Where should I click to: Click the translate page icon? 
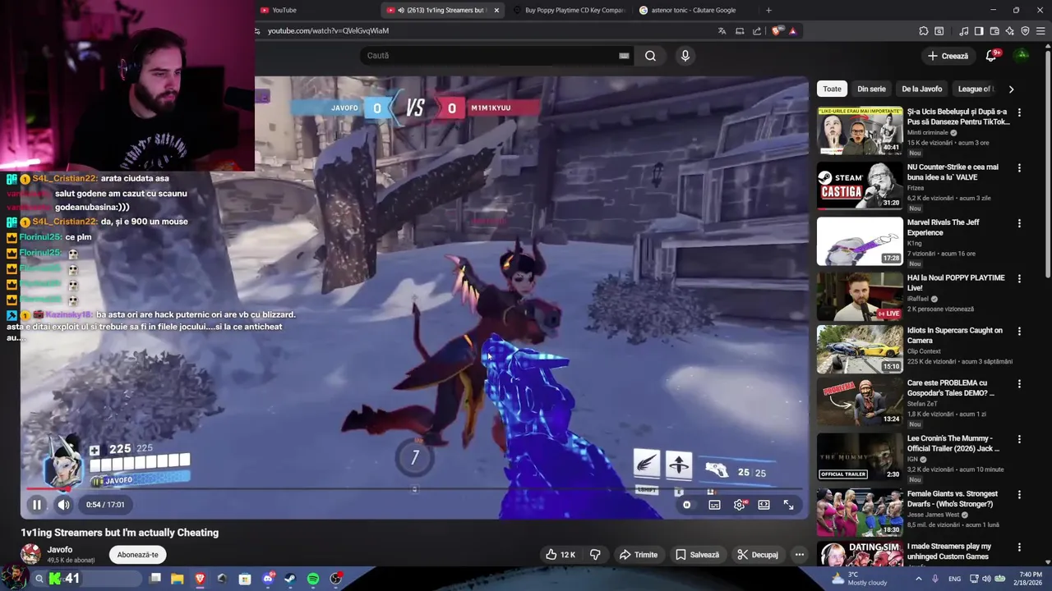click(x=722, y=31)
